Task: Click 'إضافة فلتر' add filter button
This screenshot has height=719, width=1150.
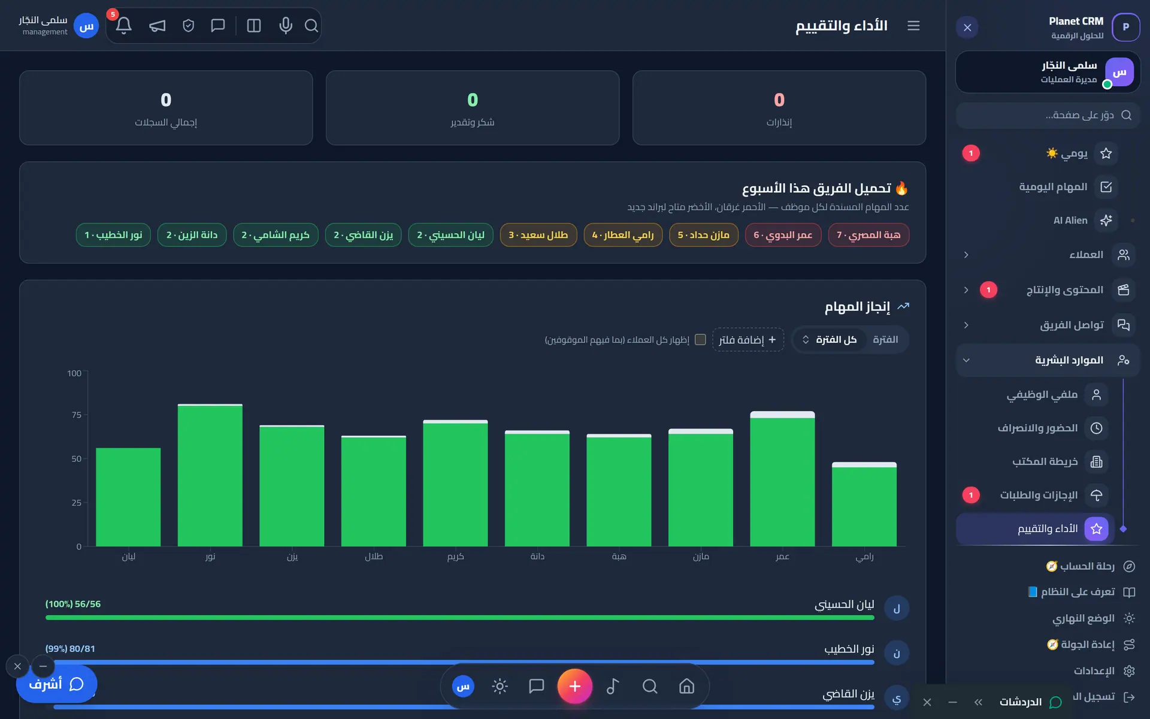Action: coord(747,340)
